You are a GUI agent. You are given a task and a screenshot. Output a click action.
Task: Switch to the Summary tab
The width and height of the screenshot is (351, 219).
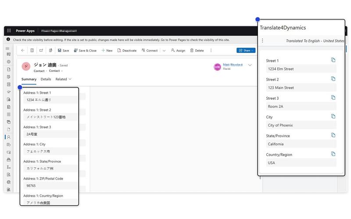tap(29, 79)
